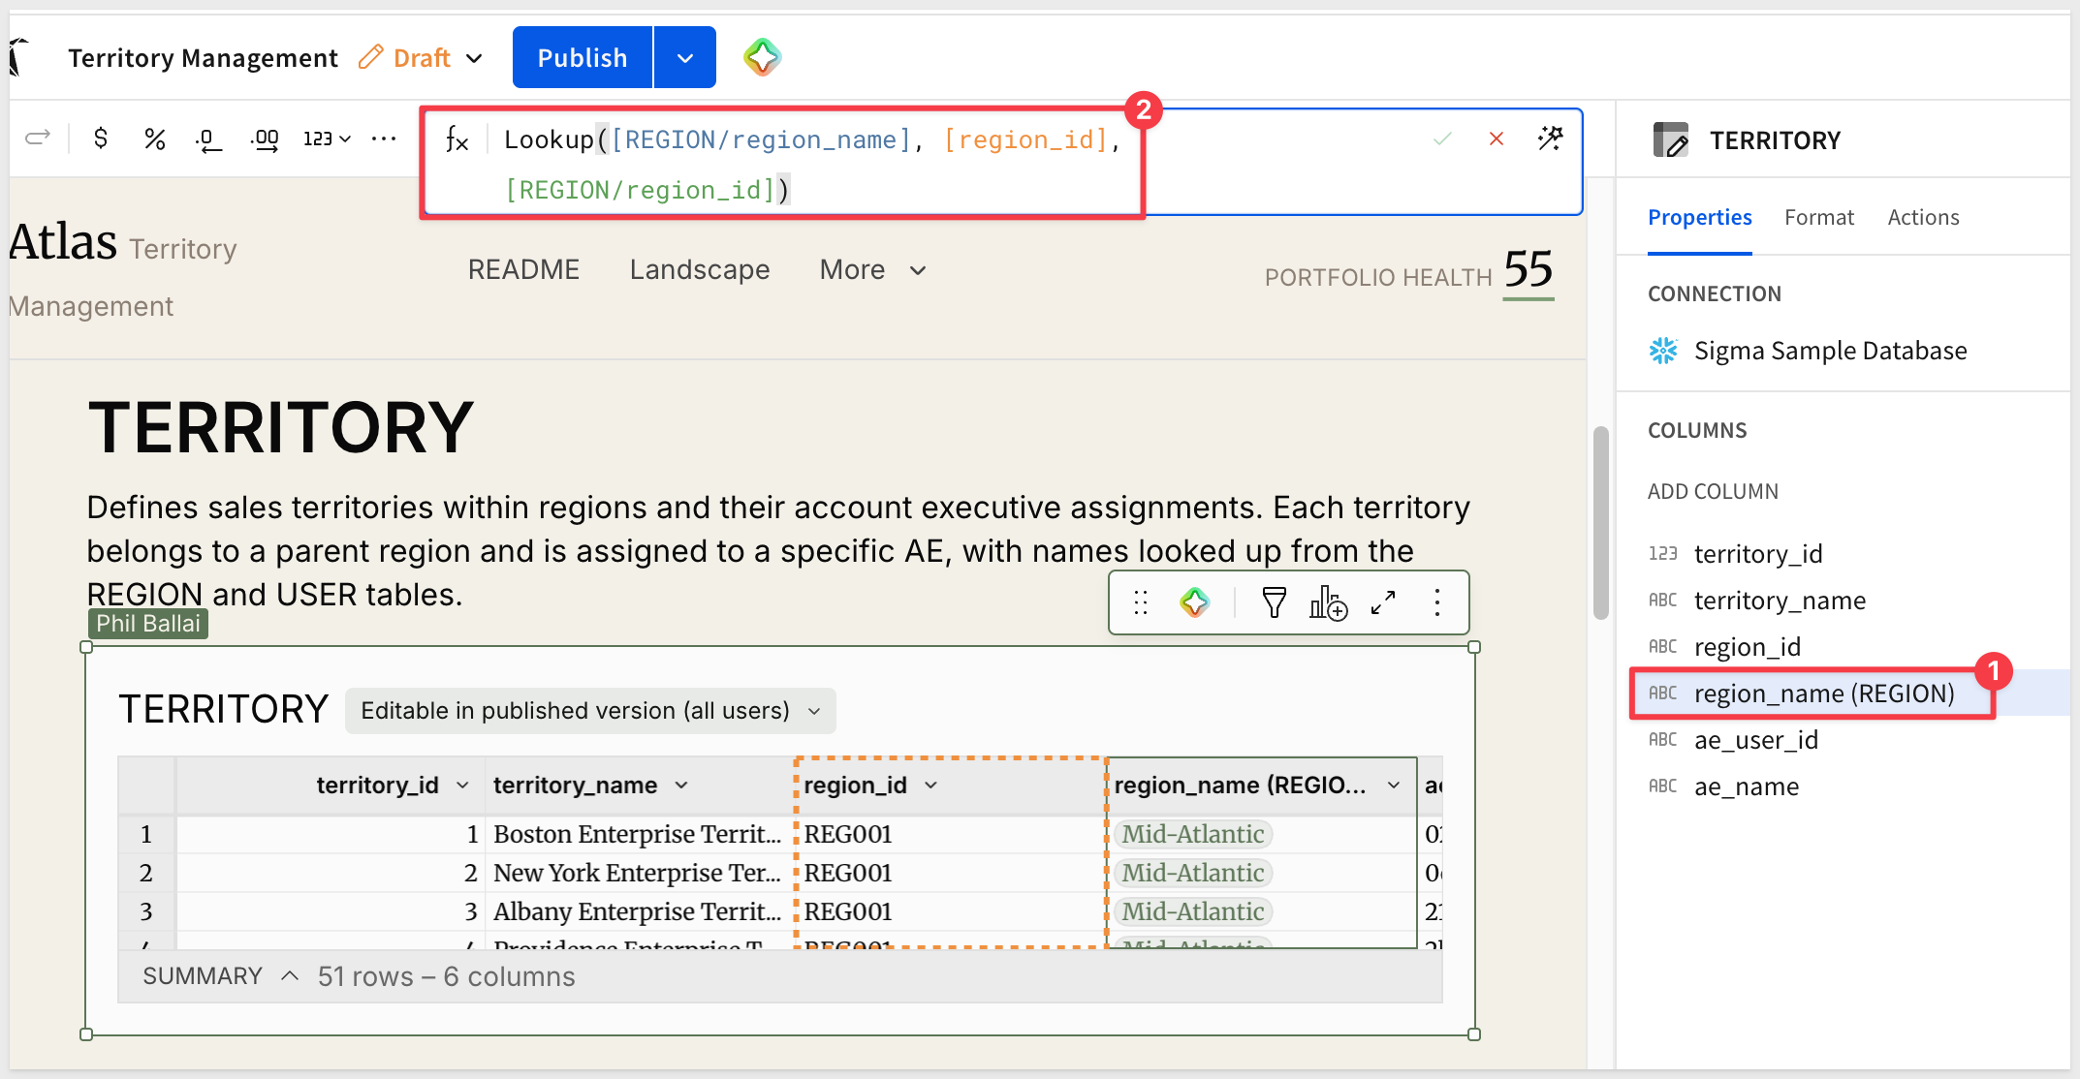
Task: Click the drag handle on the element toolbar
Action: point(1141,602)
